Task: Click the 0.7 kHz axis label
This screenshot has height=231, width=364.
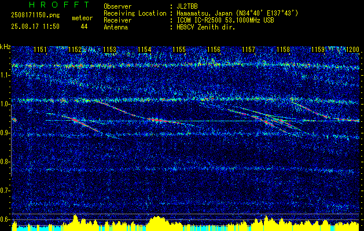Action: click(x=5, y=191)
